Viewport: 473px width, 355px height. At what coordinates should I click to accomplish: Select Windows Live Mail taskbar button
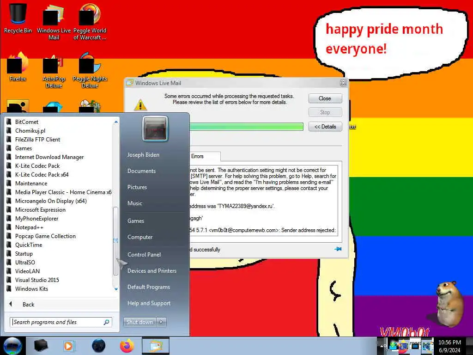click(x=155, y=346)
